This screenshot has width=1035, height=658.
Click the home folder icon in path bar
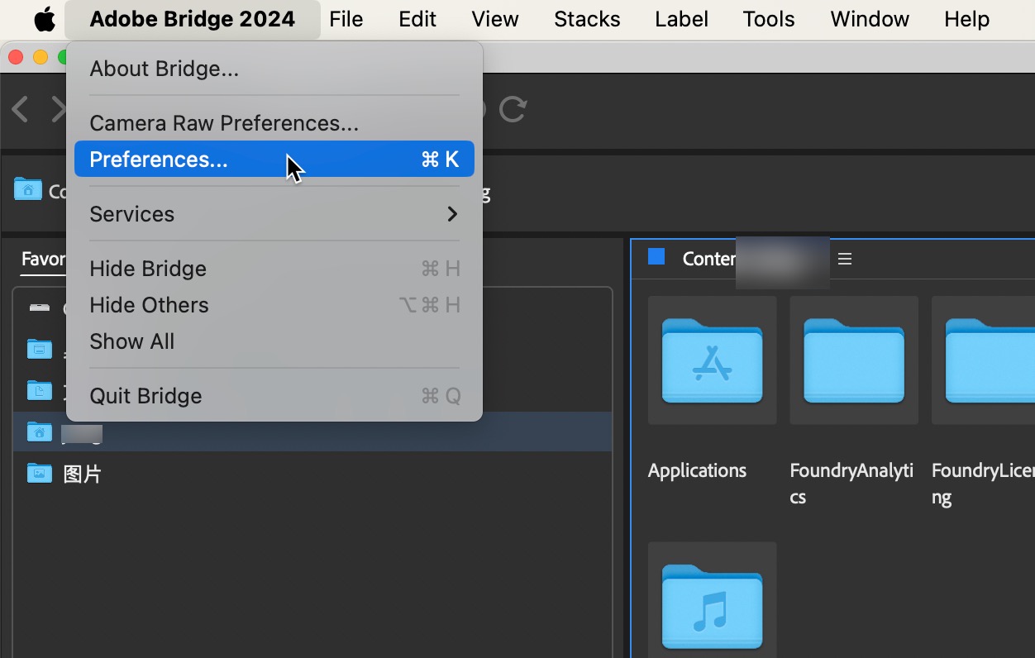pyautogui.click(x=27, y=189)
